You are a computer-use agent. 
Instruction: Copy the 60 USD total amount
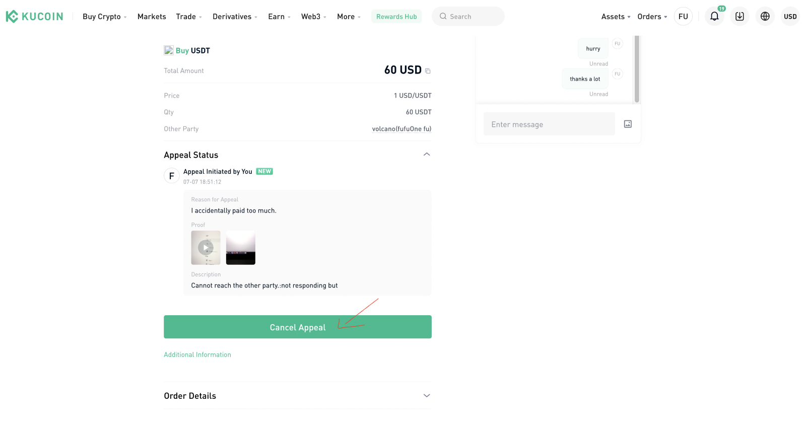428,71
